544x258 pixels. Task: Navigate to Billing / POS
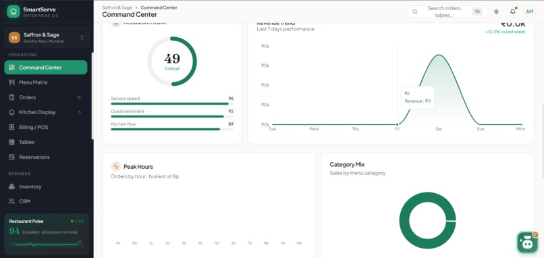tap(46, 127)
